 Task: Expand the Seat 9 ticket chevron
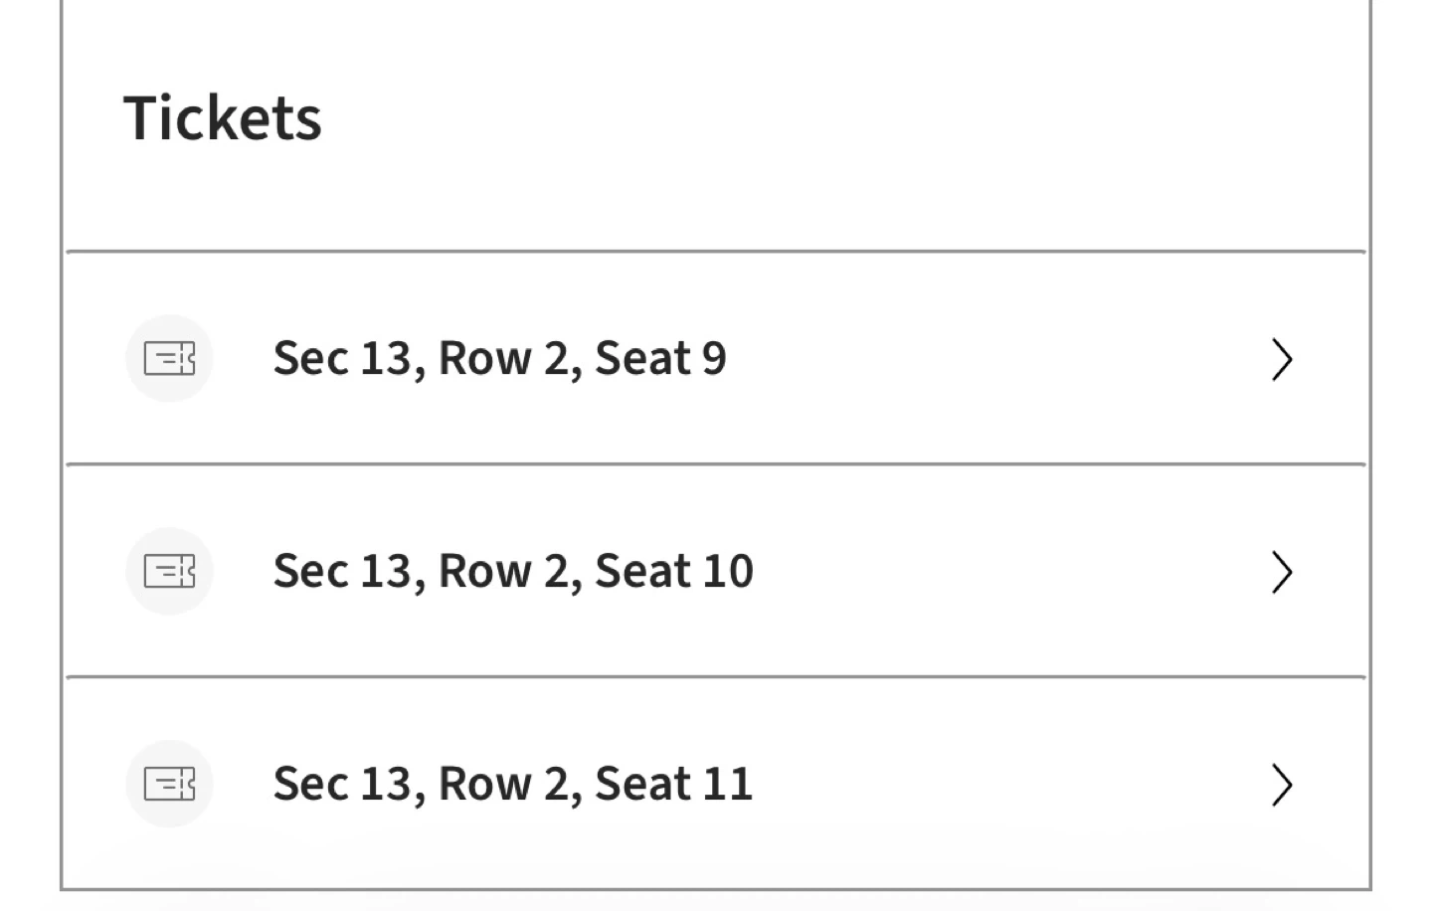click(x=1282, y=359)
